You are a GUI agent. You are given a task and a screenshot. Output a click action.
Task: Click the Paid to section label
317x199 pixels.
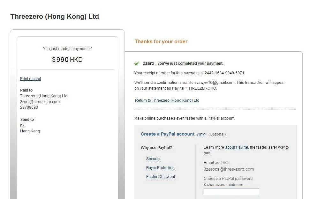click(26, 90)
